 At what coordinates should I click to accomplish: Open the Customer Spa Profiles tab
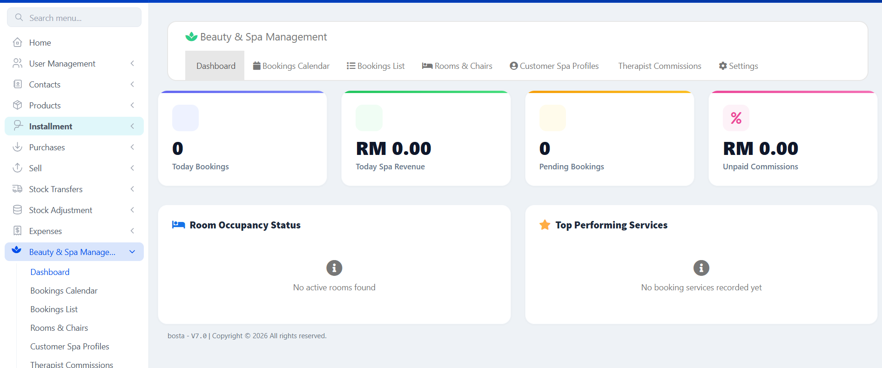pyautogui.click(x=554, y=66)
